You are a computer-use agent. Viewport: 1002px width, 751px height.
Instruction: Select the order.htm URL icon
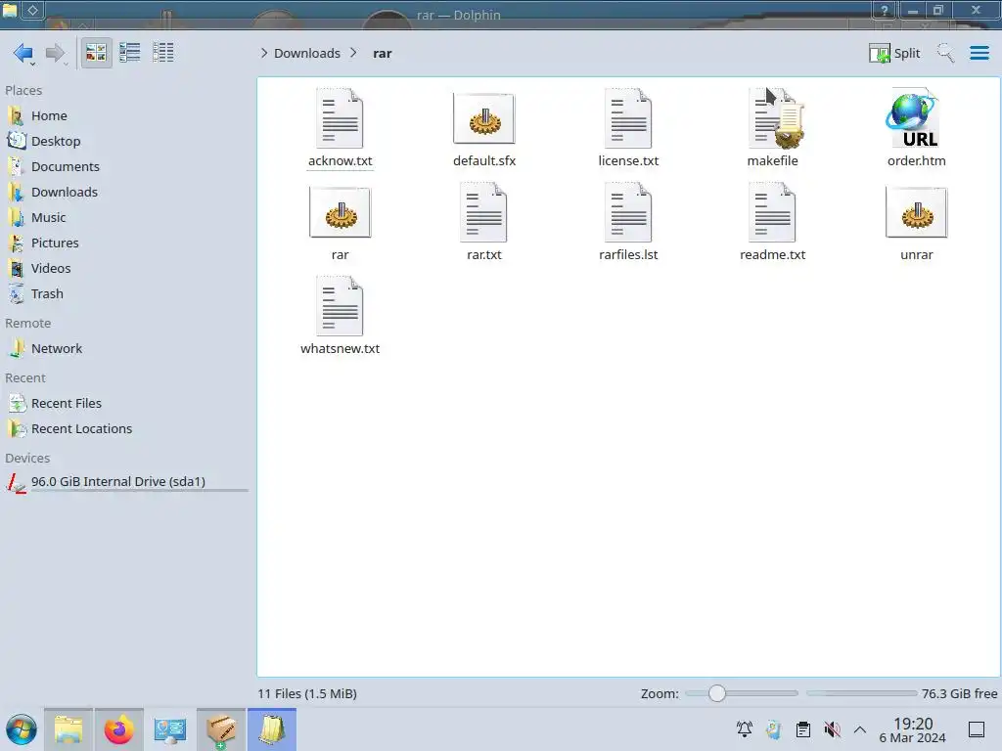click(914, 118)
